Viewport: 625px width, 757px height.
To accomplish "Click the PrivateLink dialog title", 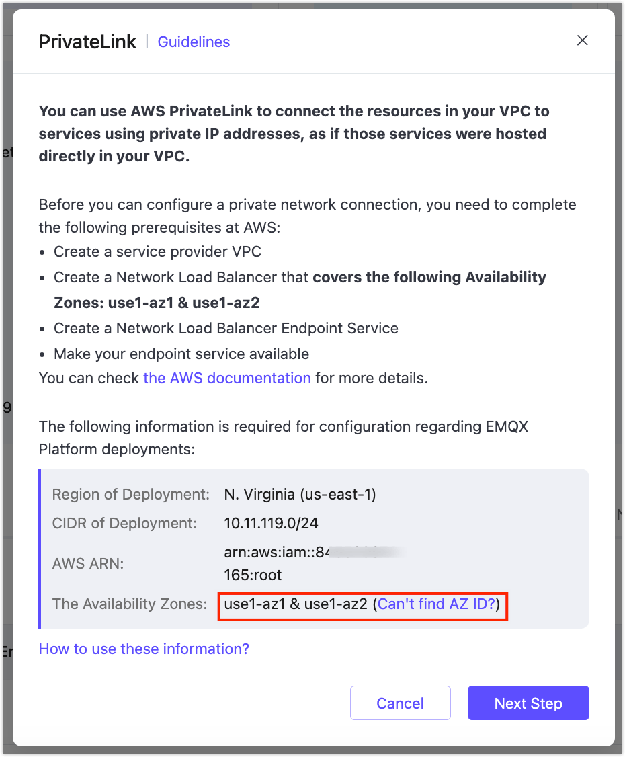I will click(87, 42).
